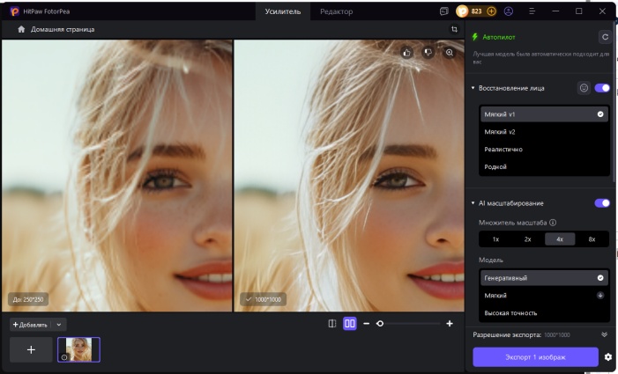
Task: Open the user account profile icon
Action: 509,11
